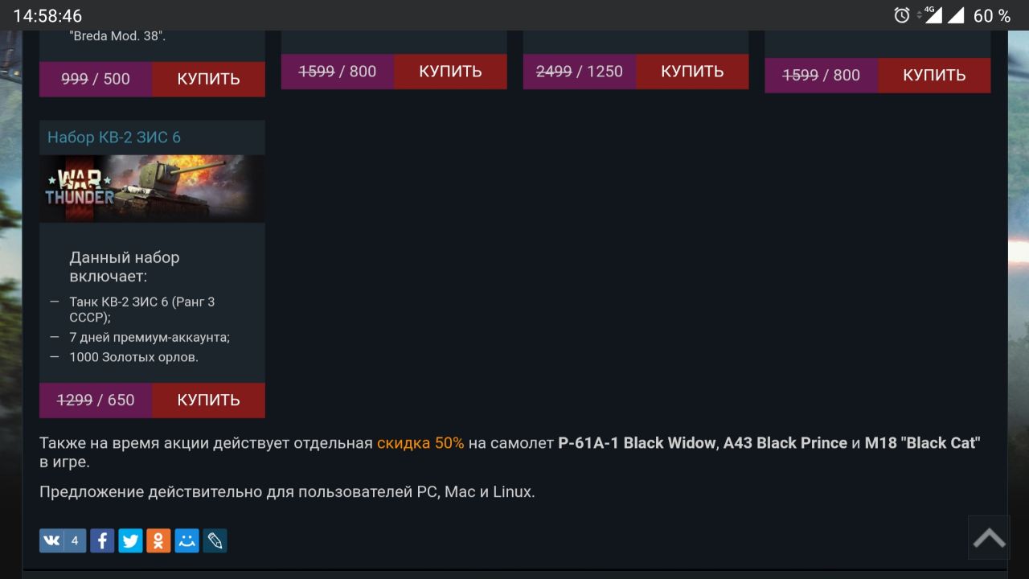
Task: Click the War Thunder KV-2 tank banner
Action: pos(152,188)
